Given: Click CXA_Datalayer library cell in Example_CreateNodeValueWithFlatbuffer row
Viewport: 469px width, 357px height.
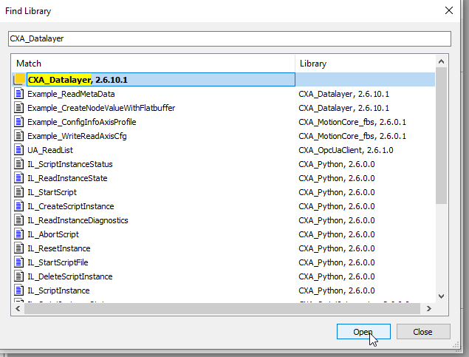Looking at the screenshot, I should coord(343,108).
